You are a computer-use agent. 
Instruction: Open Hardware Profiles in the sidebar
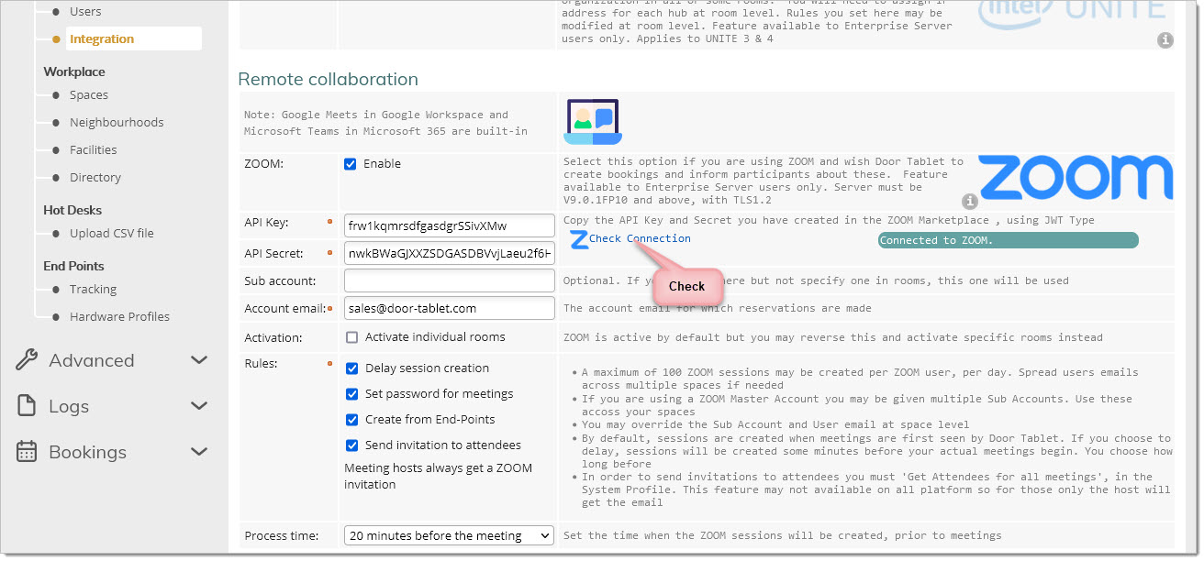pos(119,317)
